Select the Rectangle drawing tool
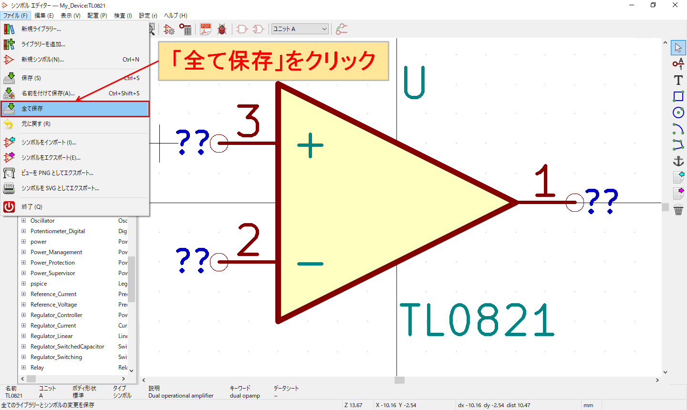 click(678, 96)
